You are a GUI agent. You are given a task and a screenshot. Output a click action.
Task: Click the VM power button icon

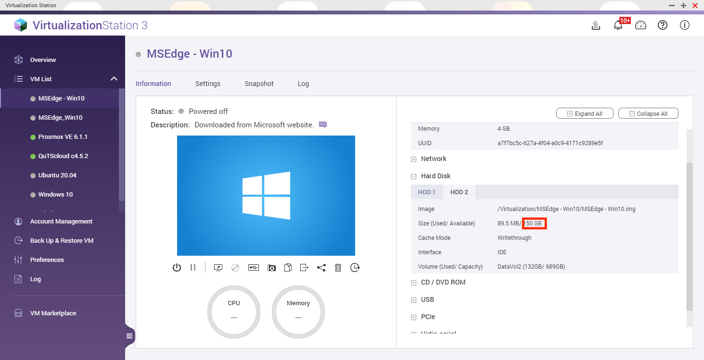pos(177,268)
